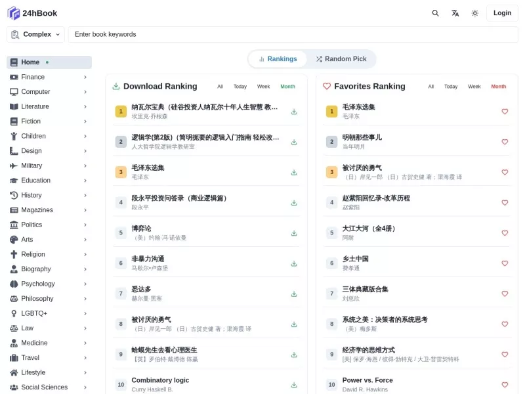Open the book 经济学的思维方式
Viewport: 525px width, 394px height.
[x=369, y=350]
